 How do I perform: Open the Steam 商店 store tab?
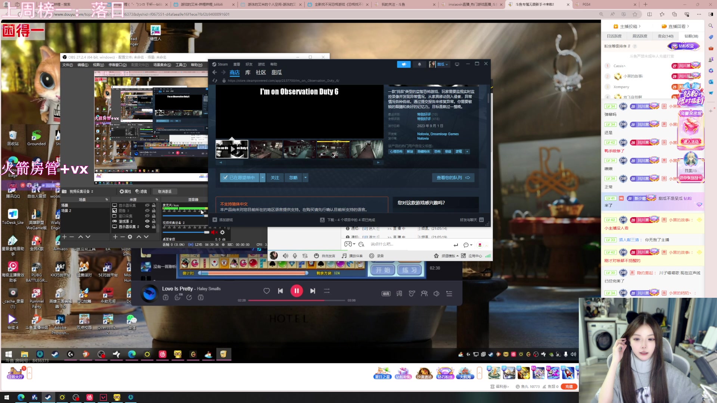235,72
